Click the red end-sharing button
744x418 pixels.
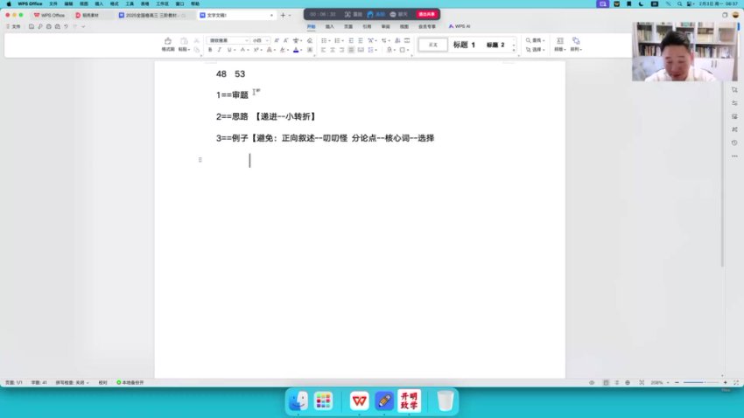click(x=428, y=15)
